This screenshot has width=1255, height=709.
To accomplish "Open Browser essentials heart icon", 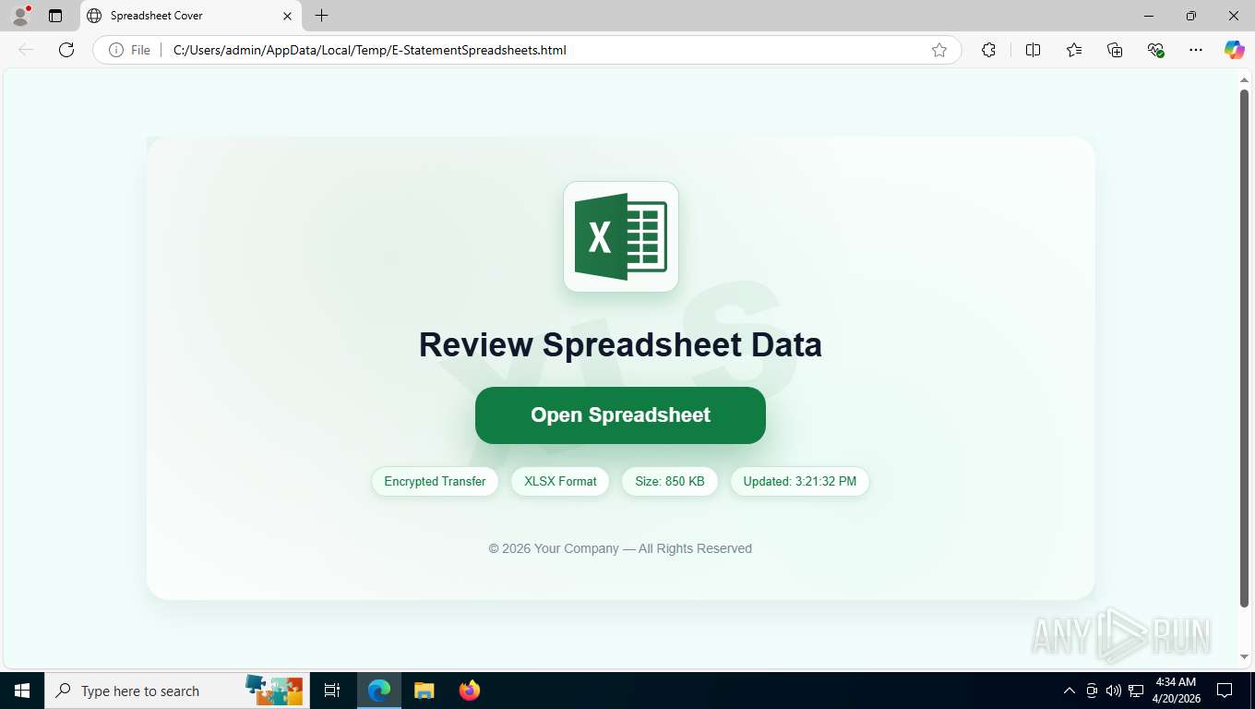I will tap(1155, 50).
